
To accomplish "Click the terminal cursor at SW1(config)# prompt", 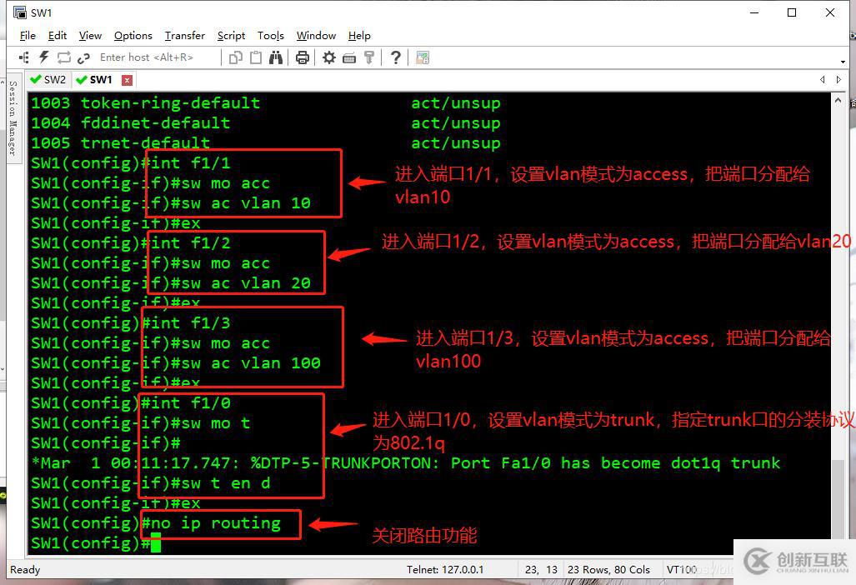I will tap(156, 543).
